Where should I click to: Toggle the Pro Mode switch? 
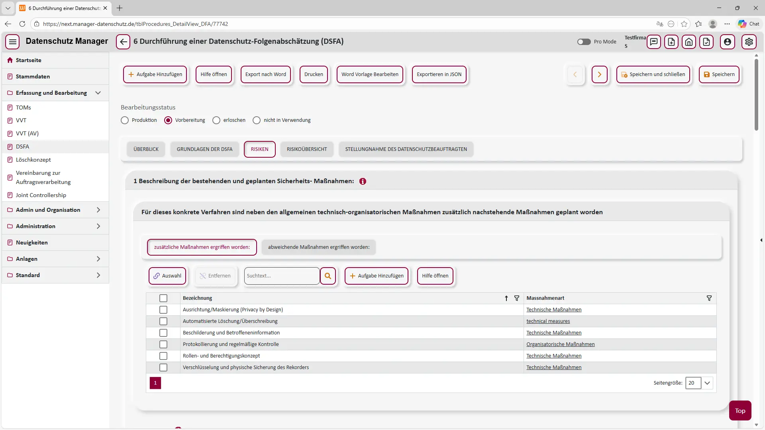coord(584,41)
